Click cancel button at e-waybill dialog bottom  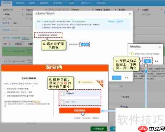tap(126, 77)
